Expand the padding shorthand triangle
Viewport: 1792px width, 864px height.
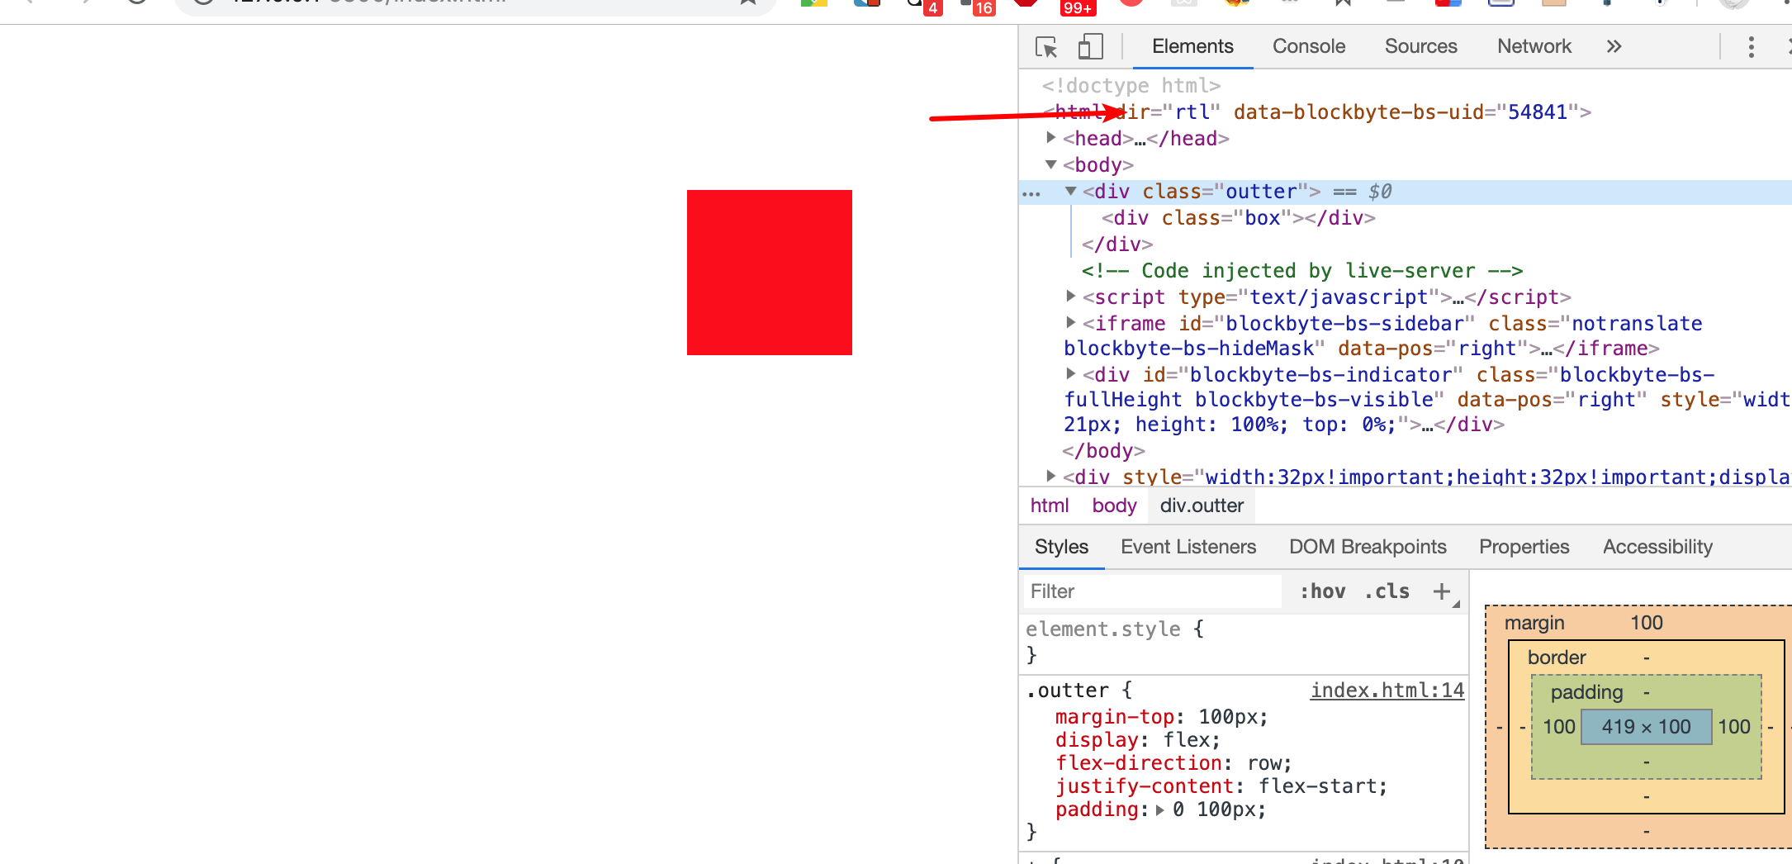pyautogui.click(x=1159, y=810)
